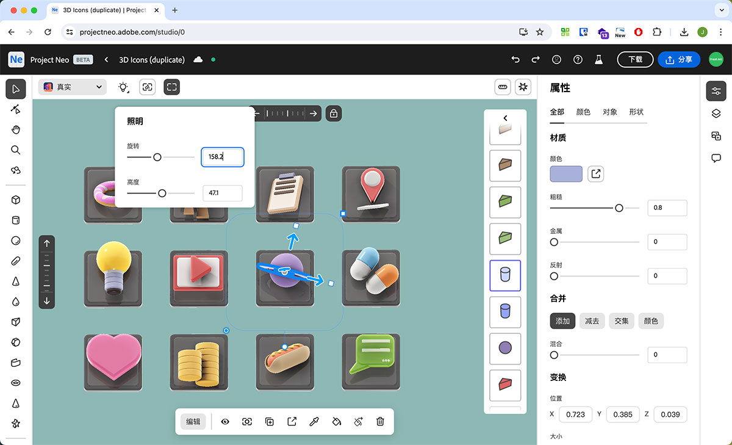Open the material color swatch picker
Image resolution: width=732 pixels, height=445 pixels.
(x=565, y=174)
